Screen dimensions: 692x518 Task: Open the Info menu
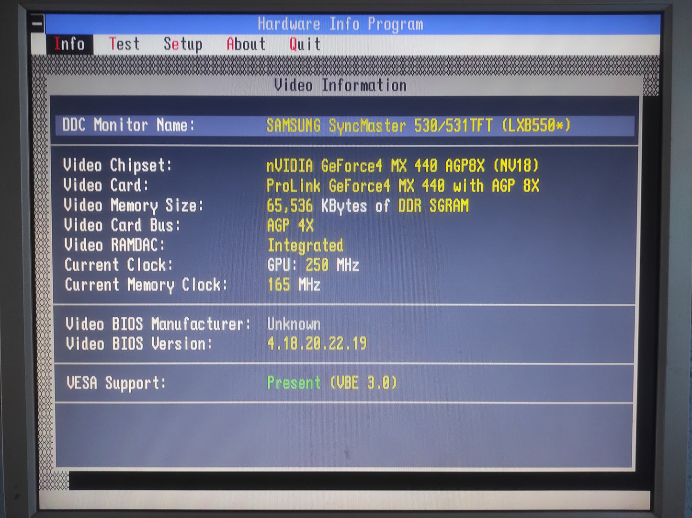pos(69,44)
